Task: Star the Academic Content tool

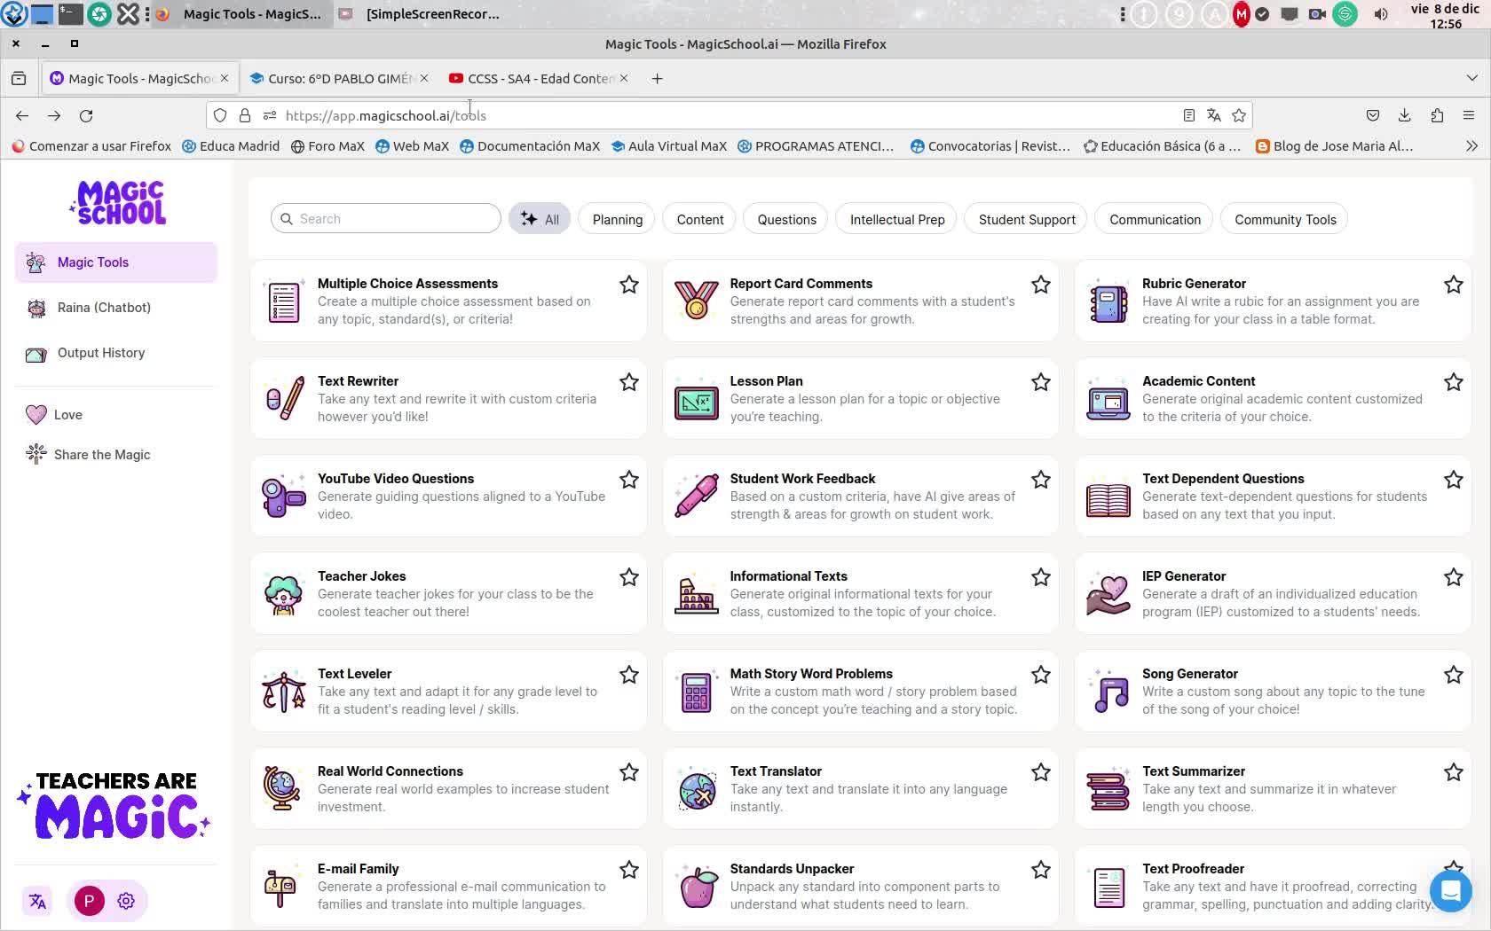Action: pyautogui.click(x=1454, y=382)
